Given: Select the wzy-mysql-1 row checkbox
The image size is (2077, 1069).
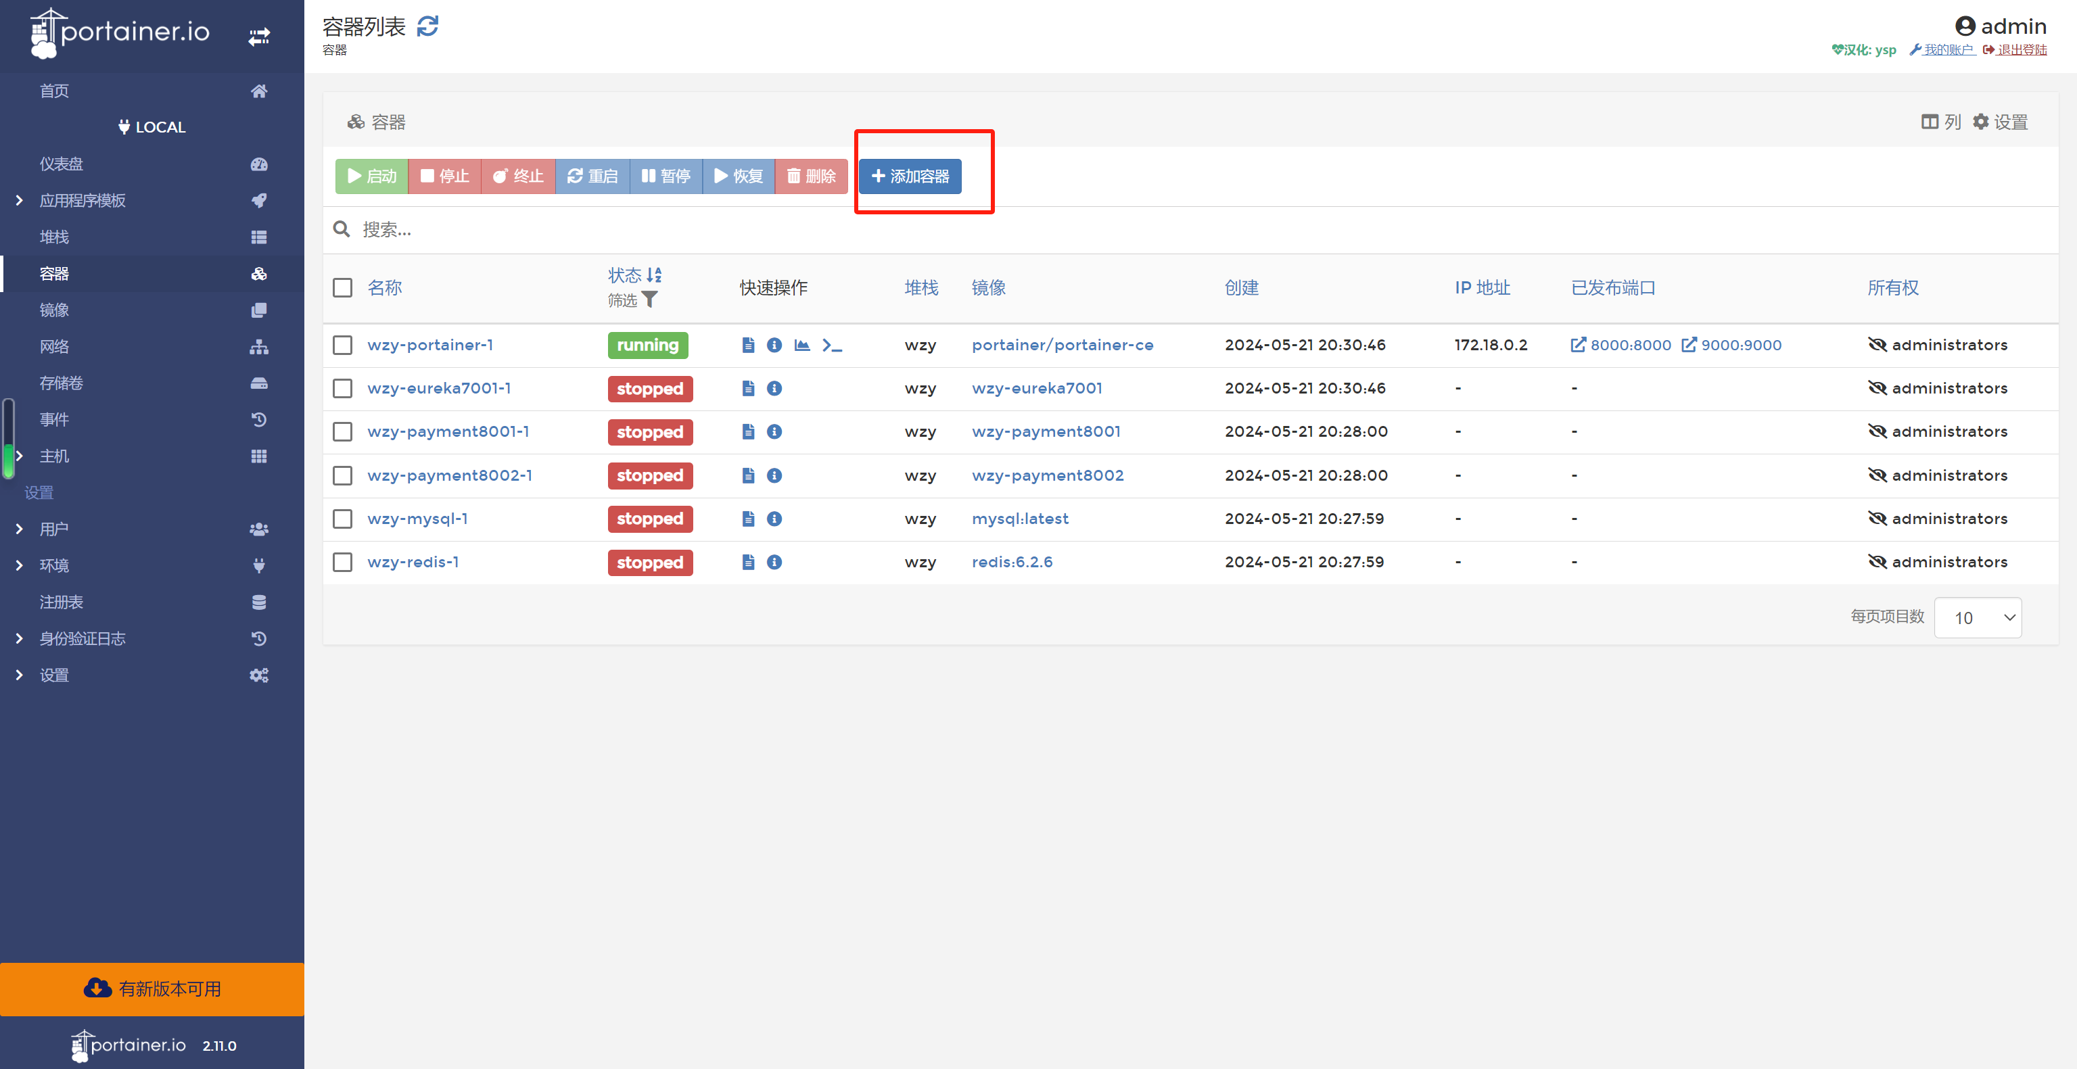Looking at the screenshot, I should 343,519.
